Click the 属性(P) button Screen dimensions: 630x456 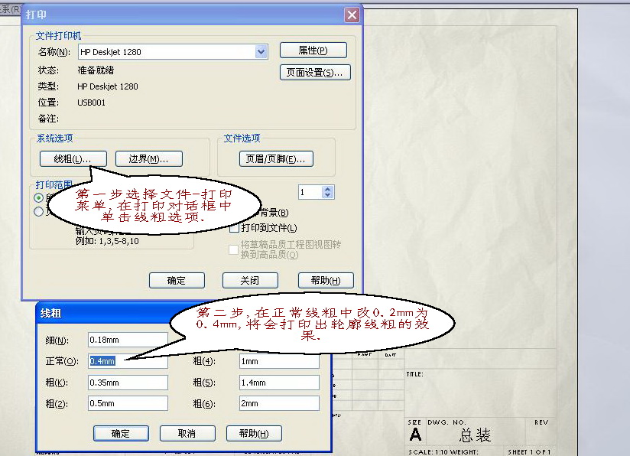[x=313, y=50]
